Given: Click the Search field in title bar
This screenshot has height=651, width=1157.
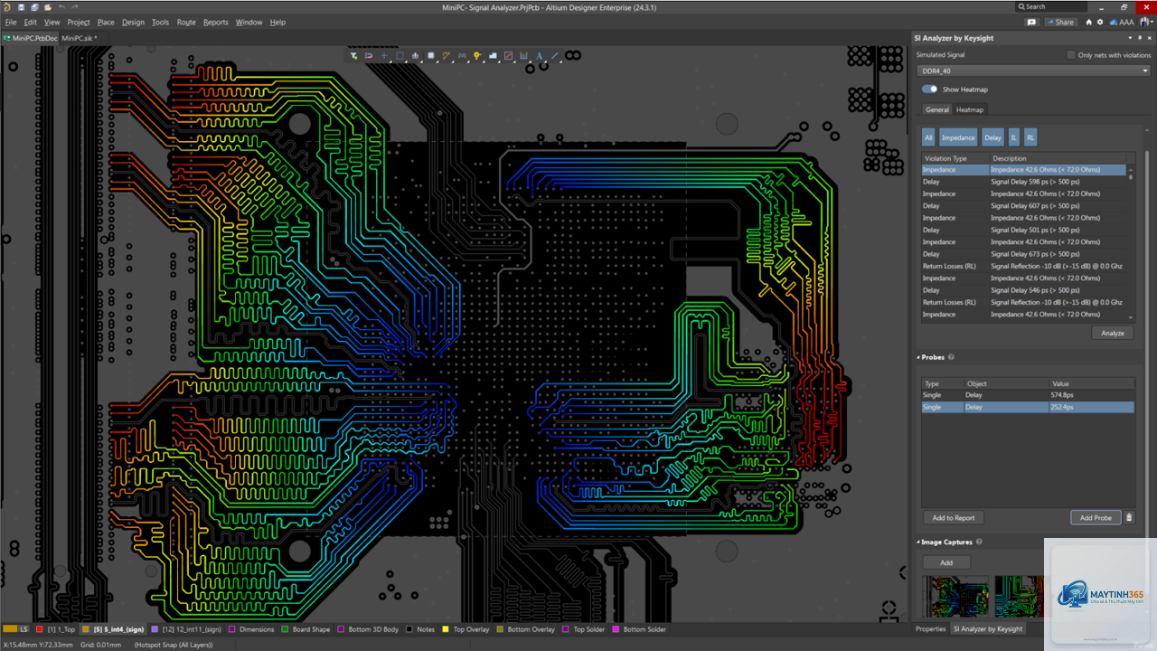Looking at the screenshot, I should pyautogui.click(x=1050, y=6).
